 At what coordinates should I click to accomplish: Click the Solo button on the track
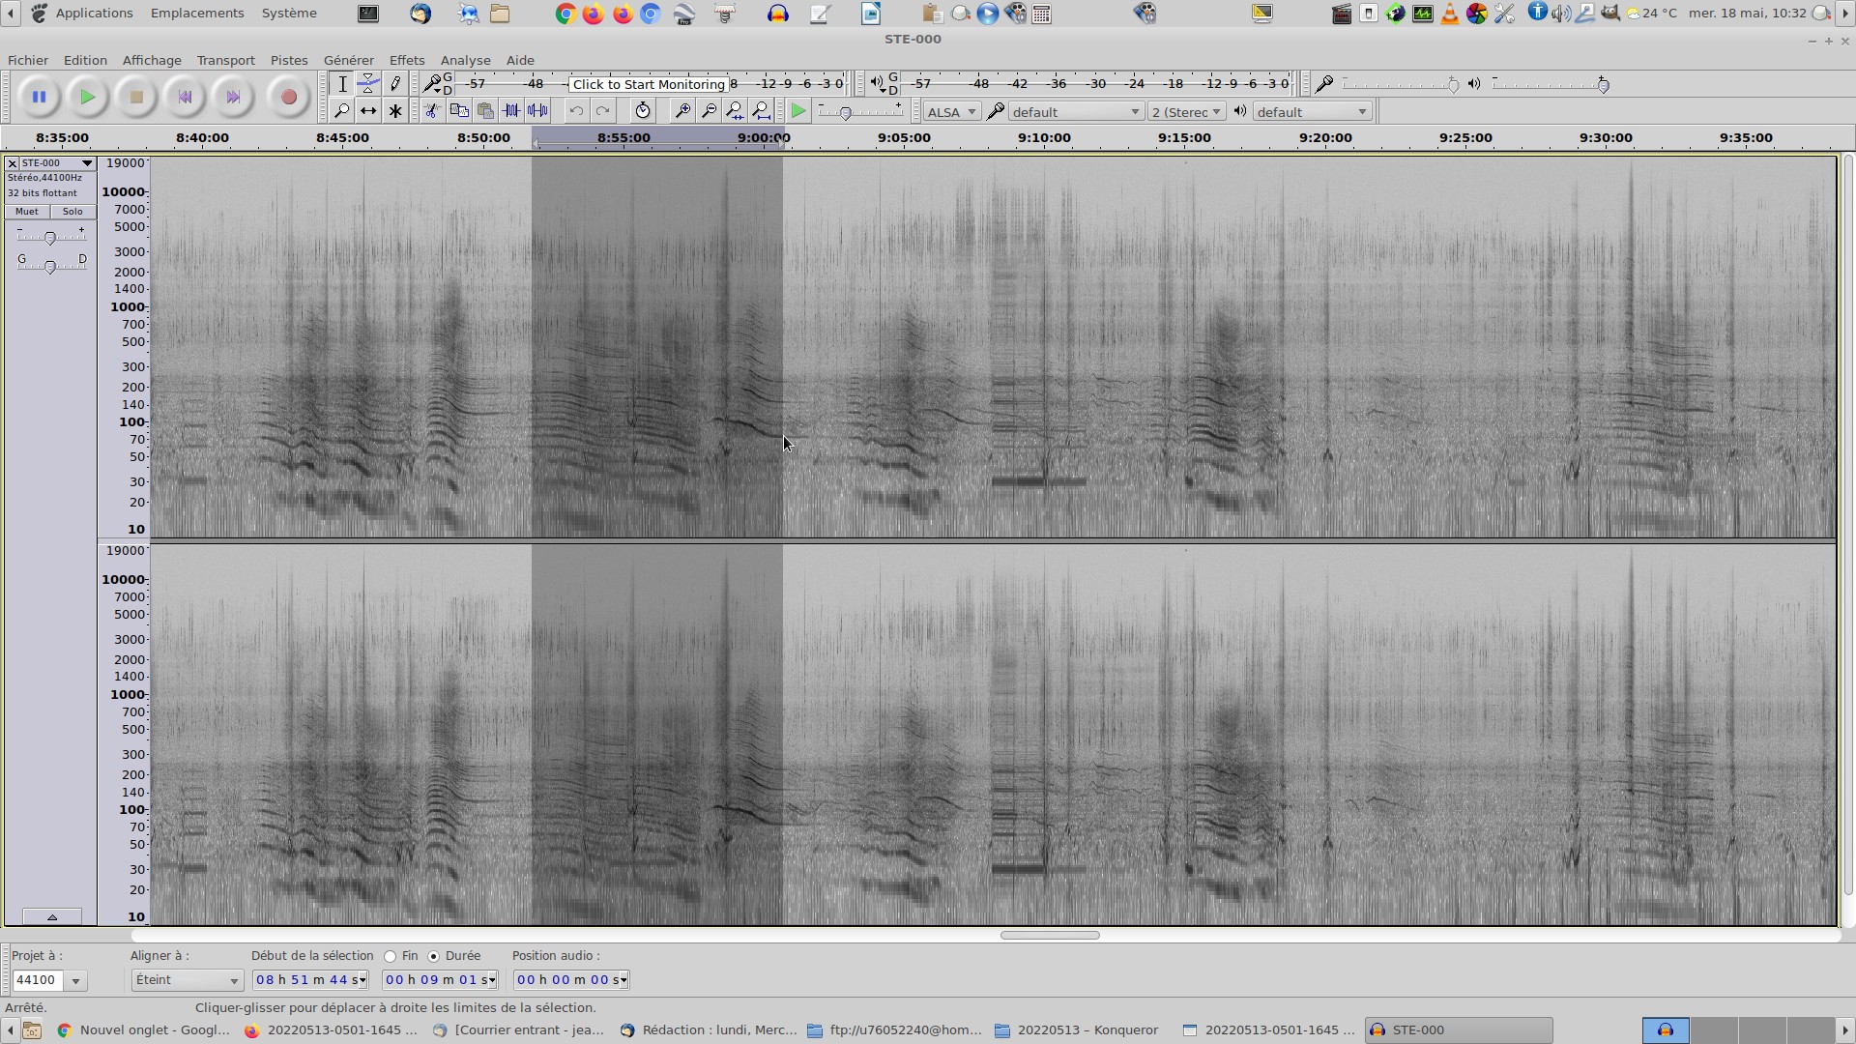pyautogui.click(x=72, y=212)
